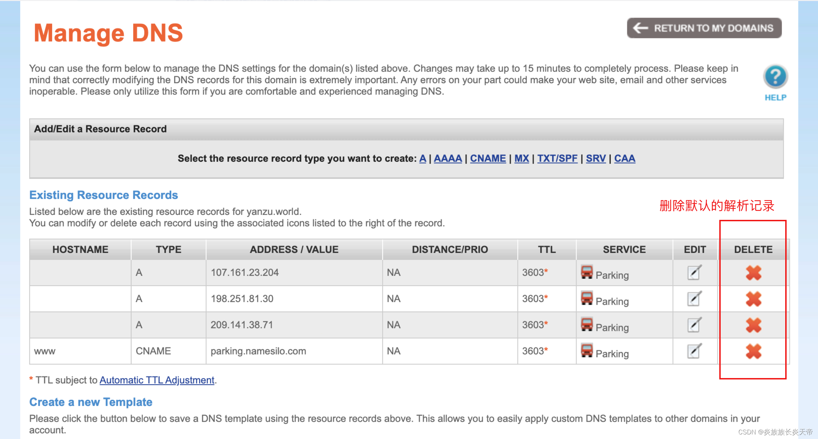
Task: Create a new A record type
Action: (422, 159)
